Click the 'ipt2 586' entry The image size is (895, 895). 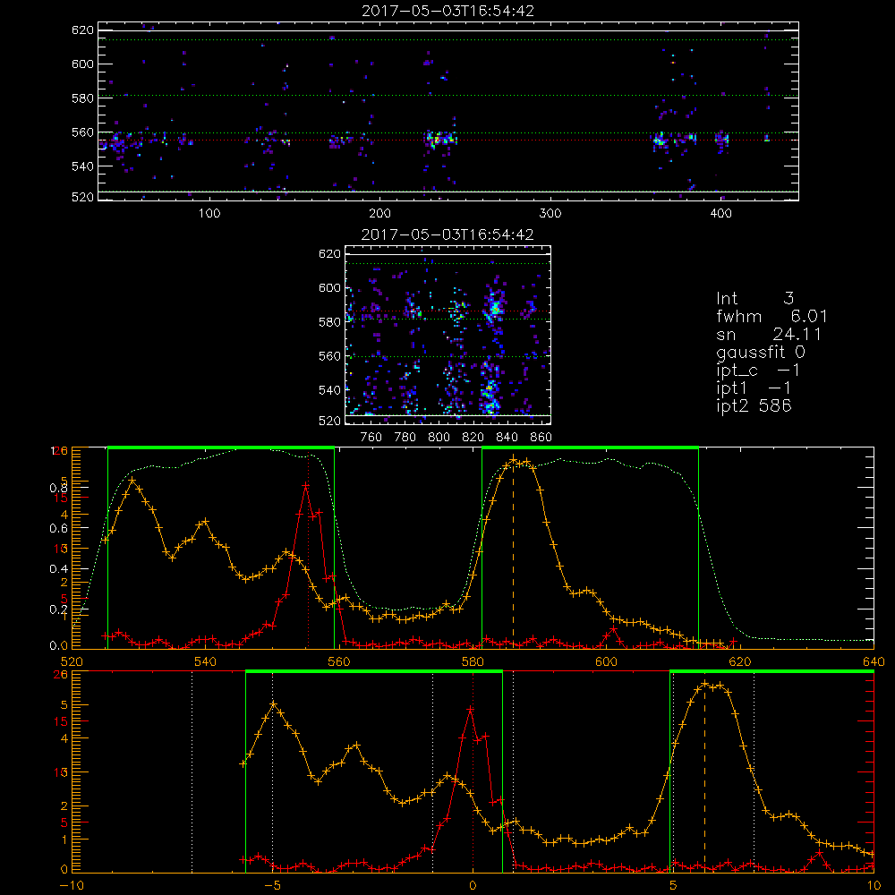(x=754, y=405)
